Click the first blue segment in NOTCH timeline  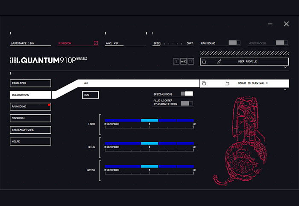123,167
